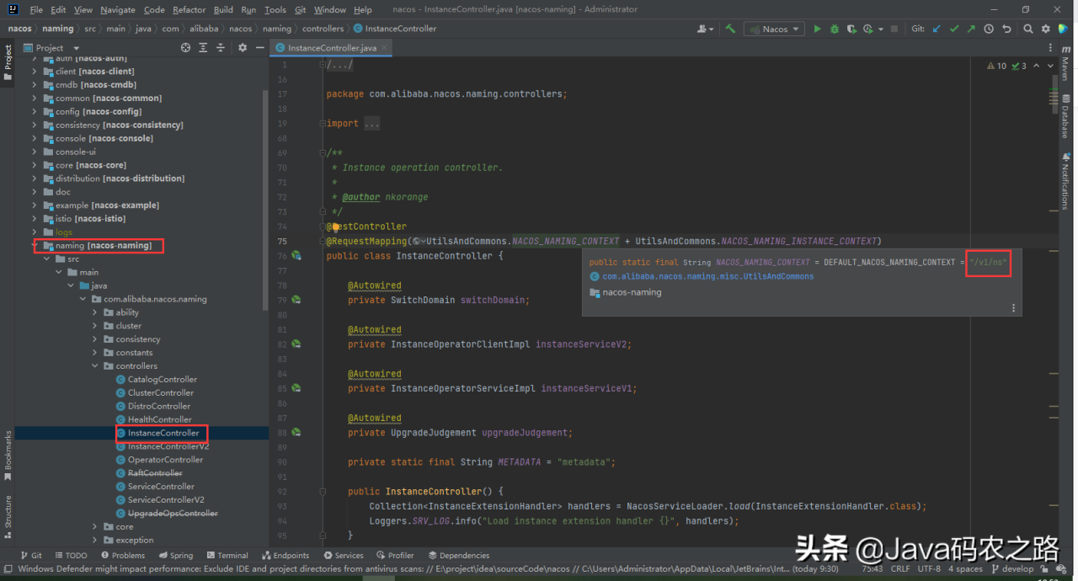Click com.alibaba.nacos.naming.misc.UtilsAndCommons link in popup

[707, 276]
